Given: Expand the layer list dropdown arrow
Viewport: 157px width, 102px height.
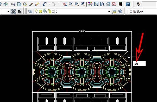Looking at the screenshot, I should point(109,12).
